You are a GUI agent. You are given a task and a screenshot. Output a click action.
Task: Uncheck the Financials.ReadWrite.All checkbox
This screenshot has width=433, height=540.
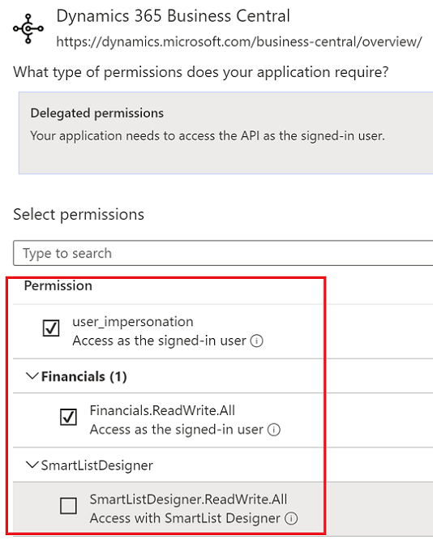pos(68,417)
